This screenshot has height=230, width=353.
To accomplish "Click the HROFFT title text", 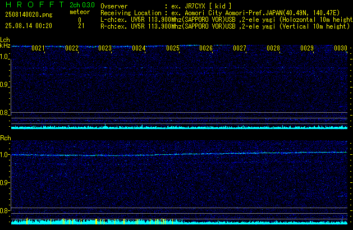I will click(35, 4).
